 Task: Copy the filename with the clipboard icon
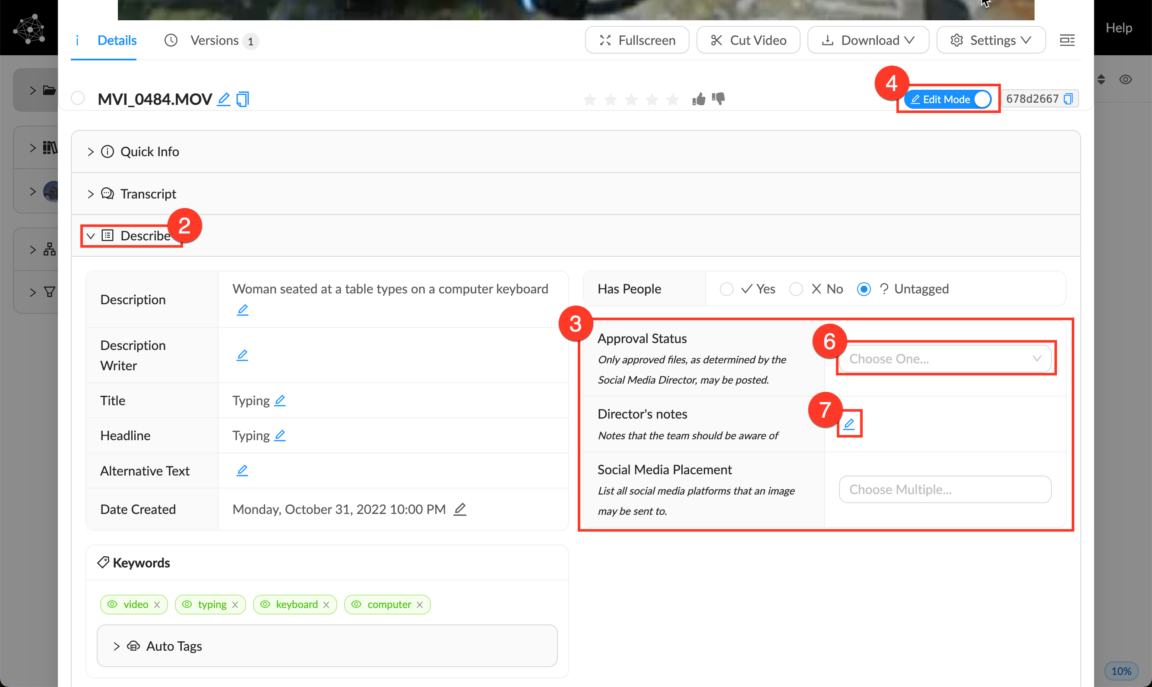click(x=243, y=99)
